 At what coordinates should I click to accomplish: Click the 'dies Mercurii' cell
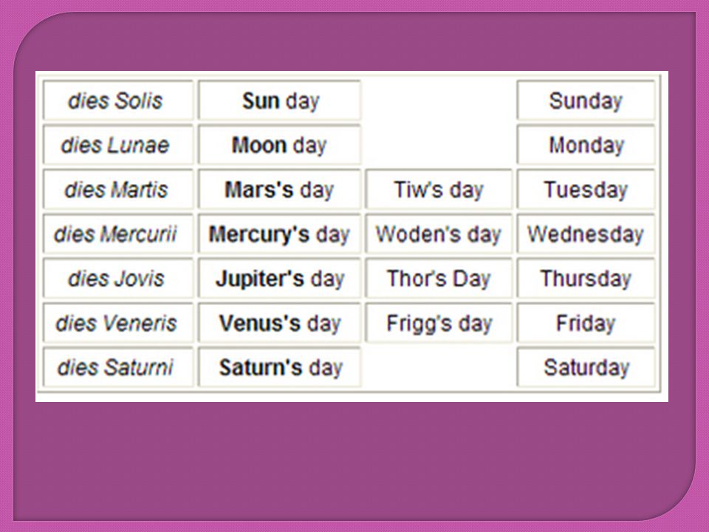[x=118, y=233]
